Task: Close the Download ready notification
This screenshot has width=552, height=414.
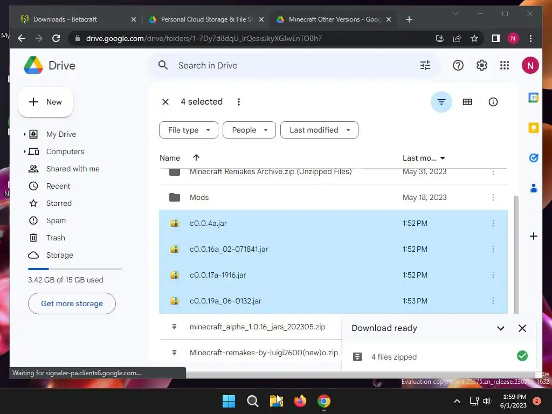Action: pyautogui.click(x=522, y=328)
